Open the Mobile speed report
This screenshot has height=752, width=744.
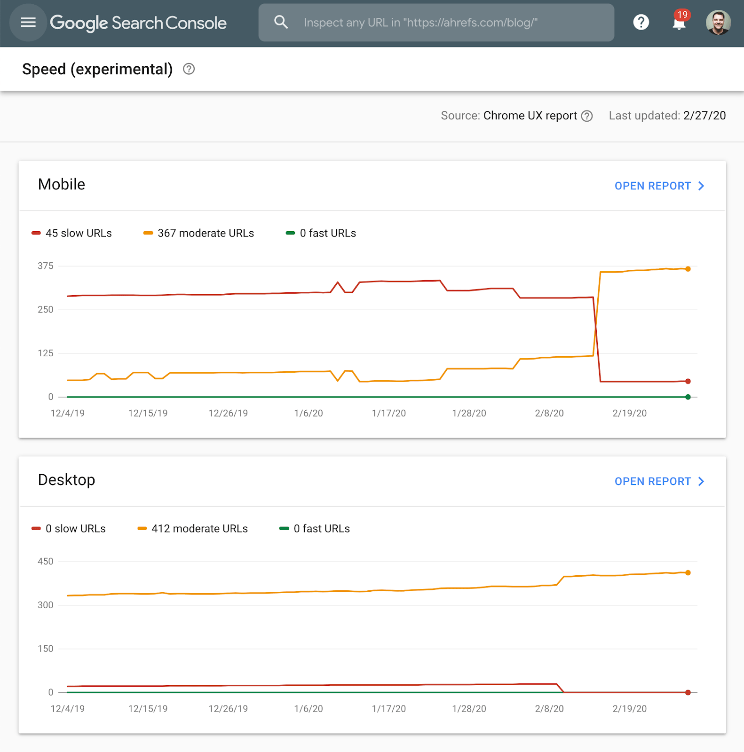click(x=652, y=186)
